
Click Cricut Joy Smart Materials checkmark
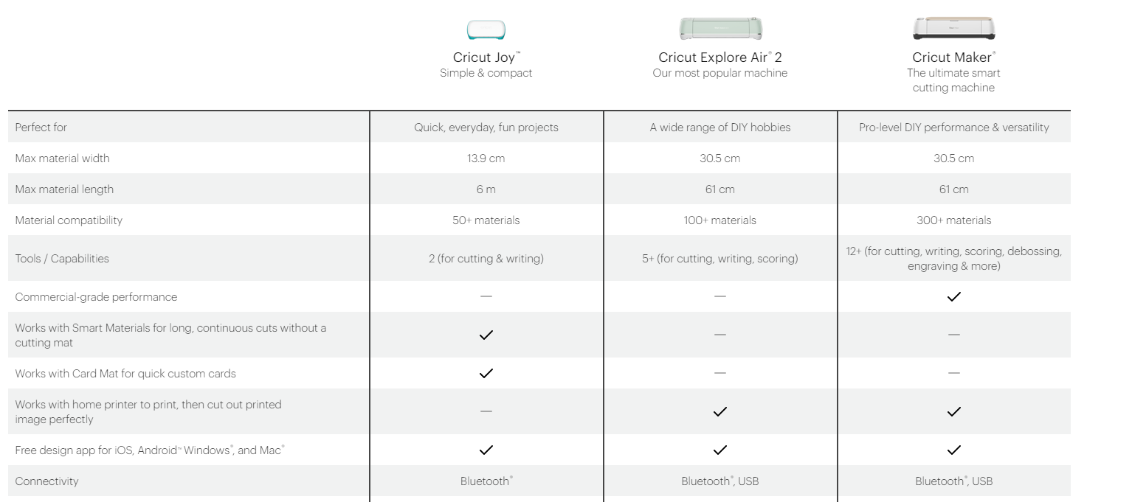486,335
